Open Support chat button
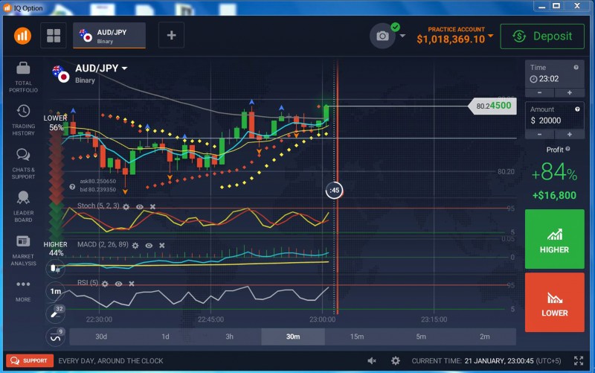Viewport: 595px width, 373px height. tap(30, 360)
